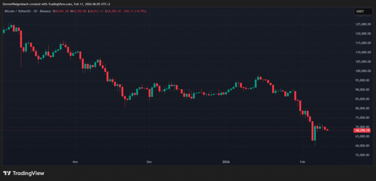
Task: Click the 100,000.00 price axis label
Action: [x=364, y=71]
